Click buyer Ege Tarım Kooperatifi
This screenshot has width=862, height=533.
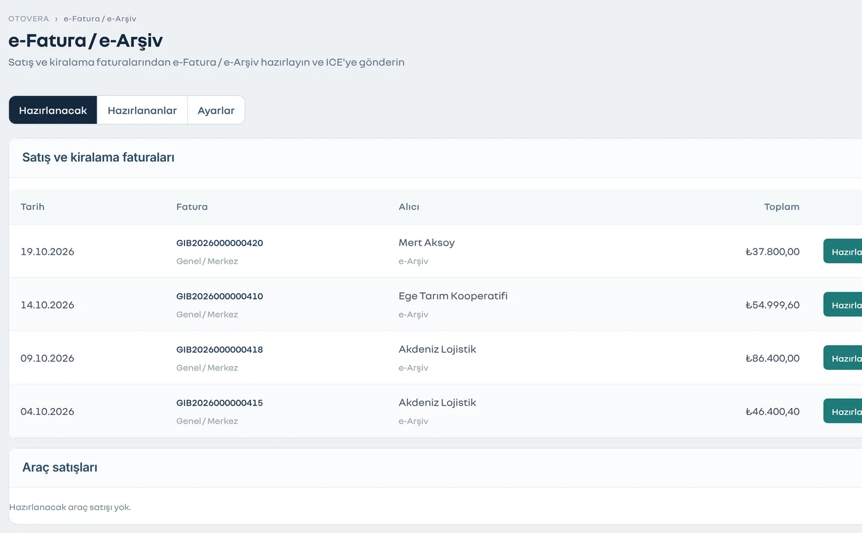(x=453, y=296)
